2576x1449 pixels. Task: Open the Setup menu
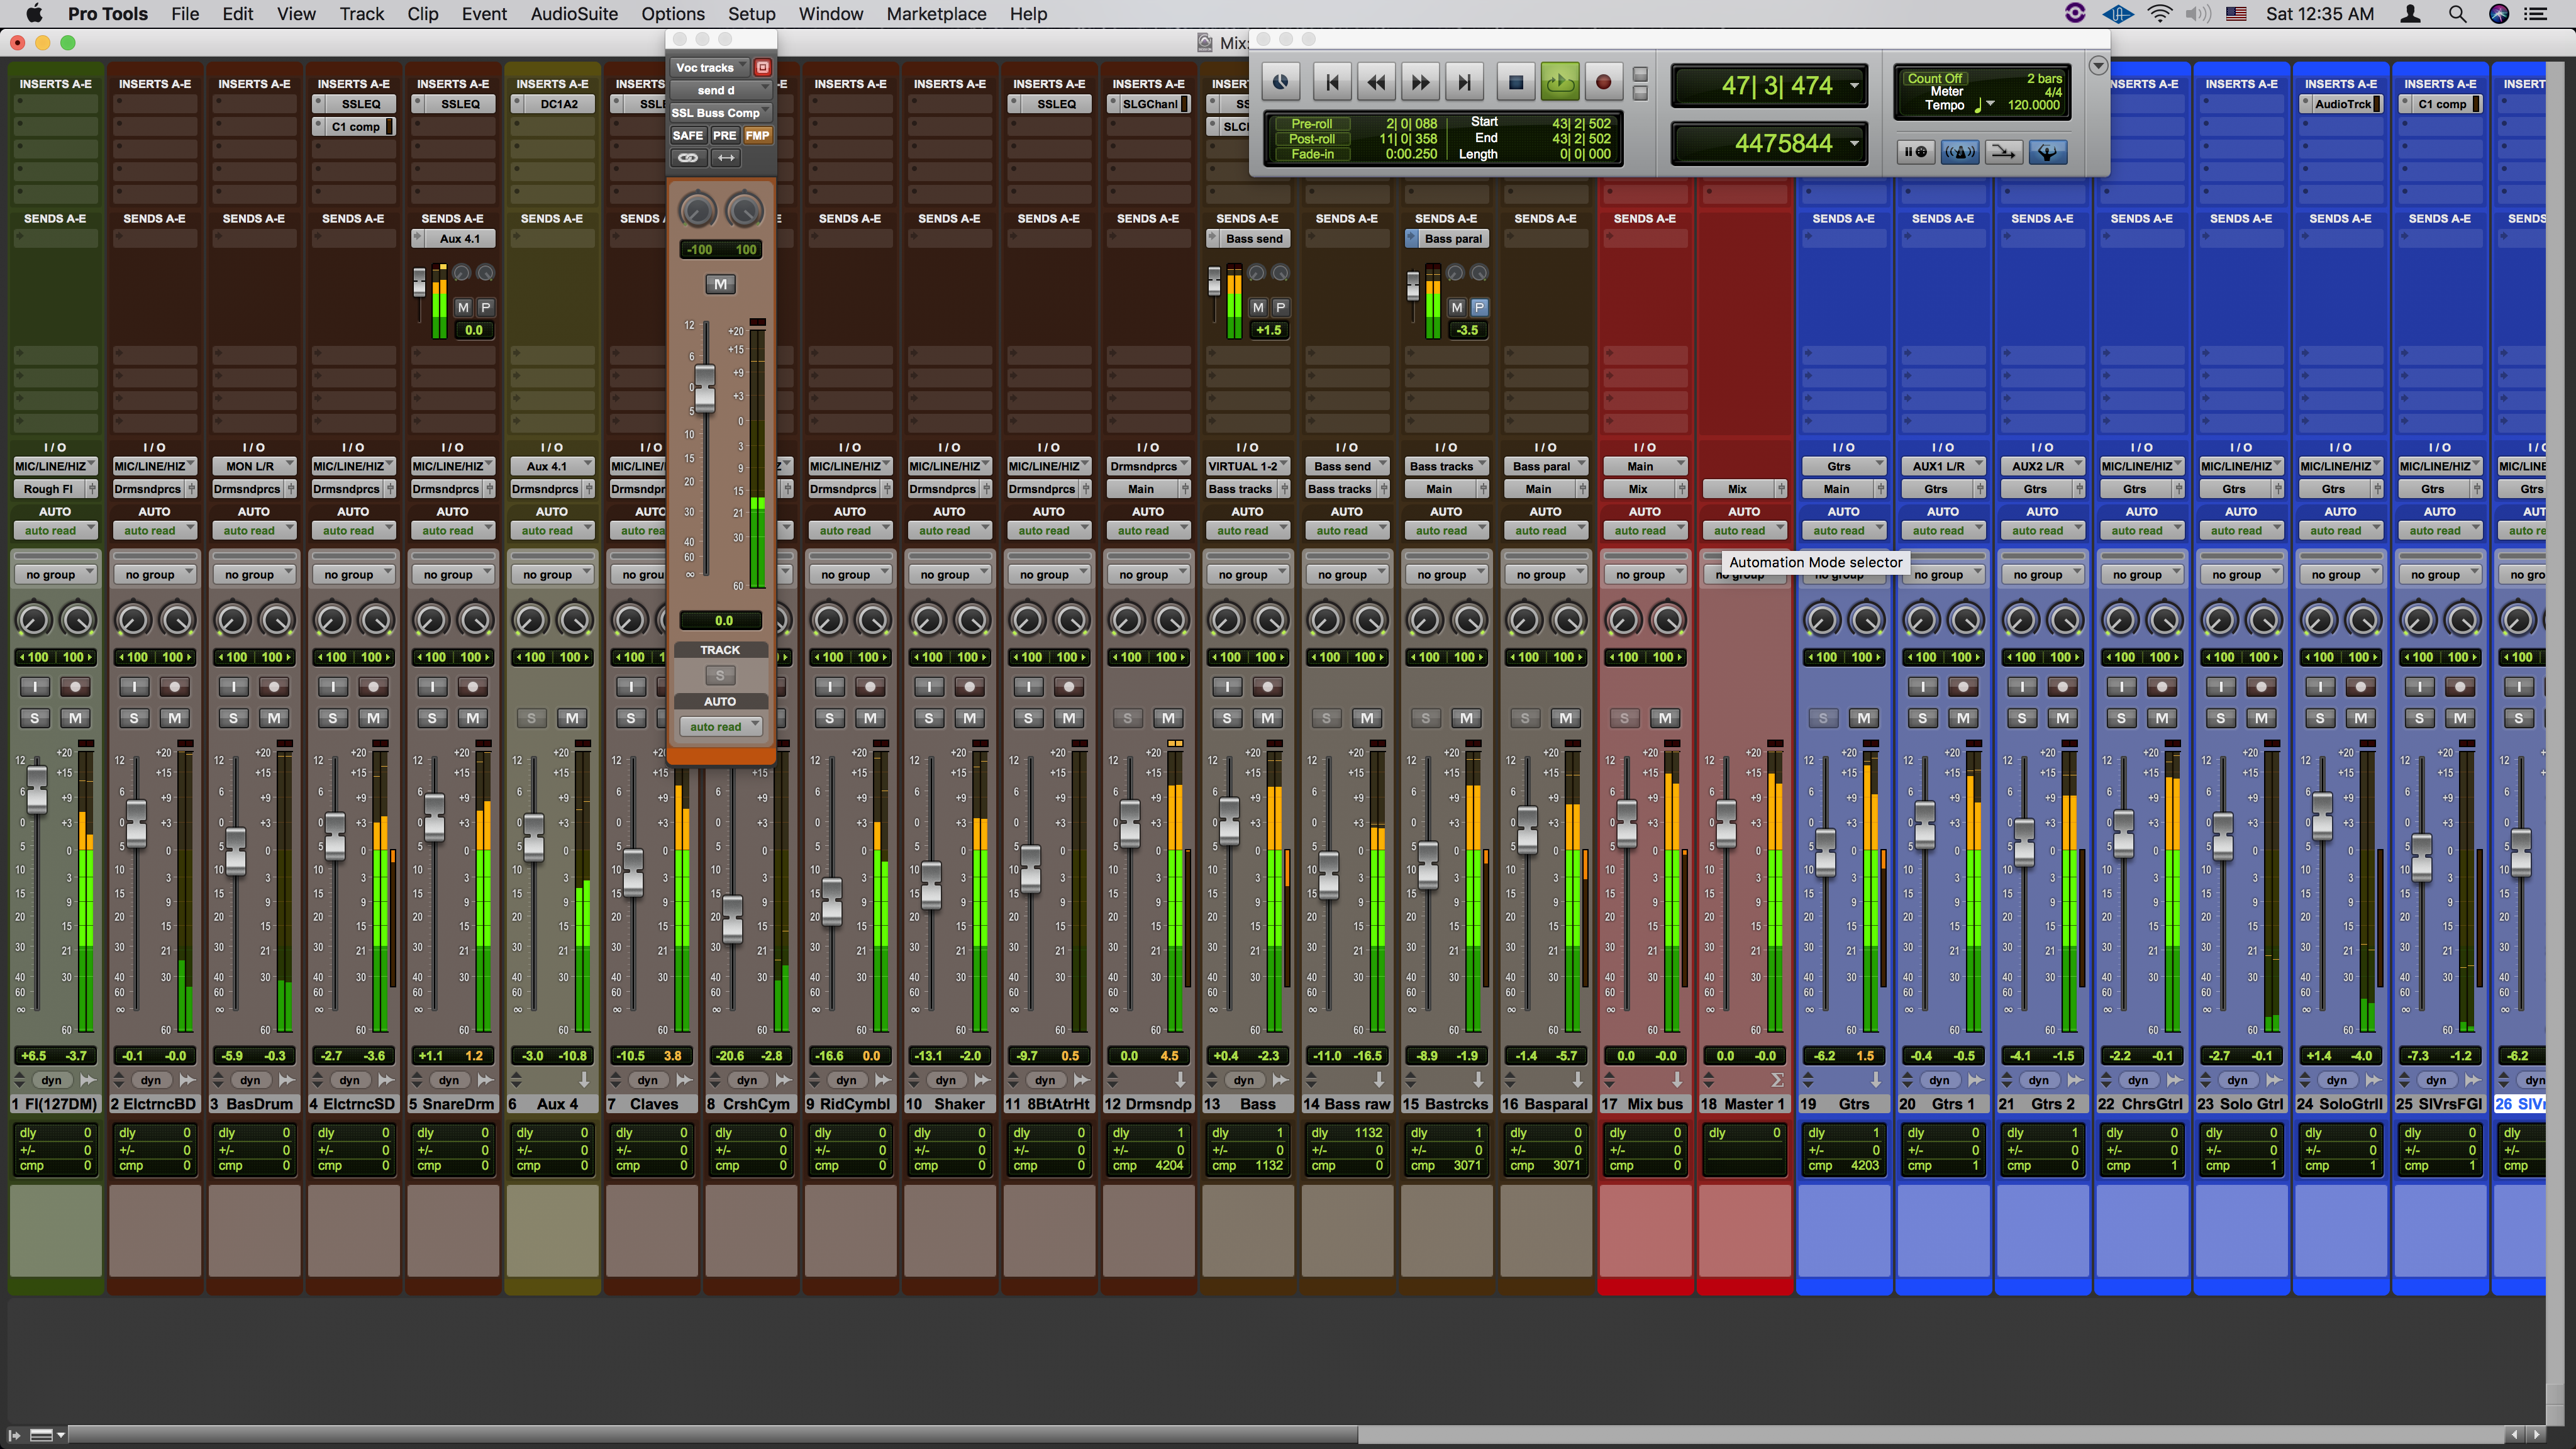[x=751, y=14]
